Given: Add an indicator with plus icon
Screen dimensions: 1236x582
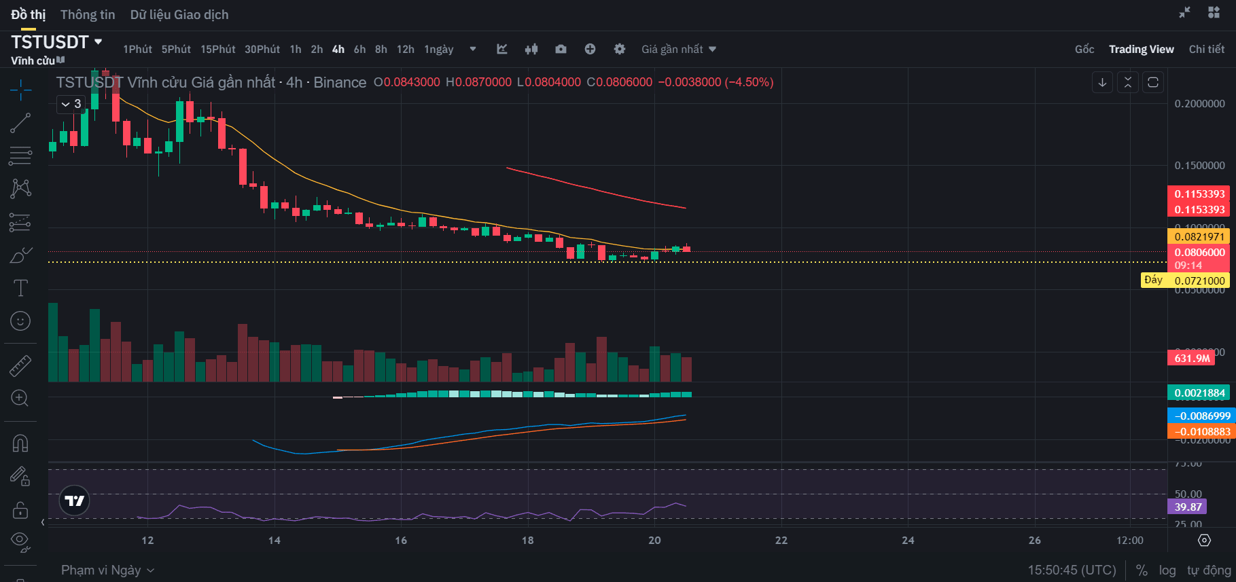Looking at the screenshot, I should (x=590, y=49).
